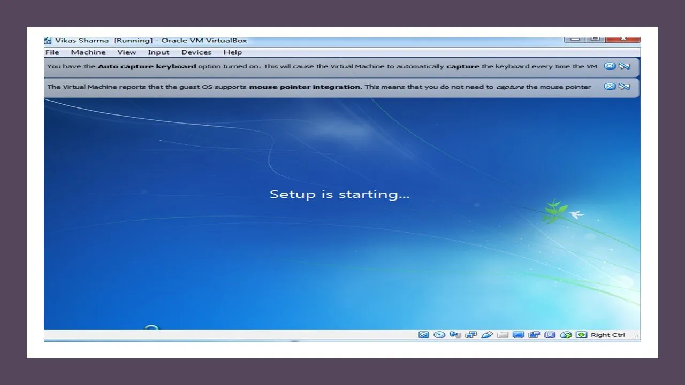Click the Right Ctrl host key label
This screenshot has width=685, height=385.
click(x=607, y=335)
